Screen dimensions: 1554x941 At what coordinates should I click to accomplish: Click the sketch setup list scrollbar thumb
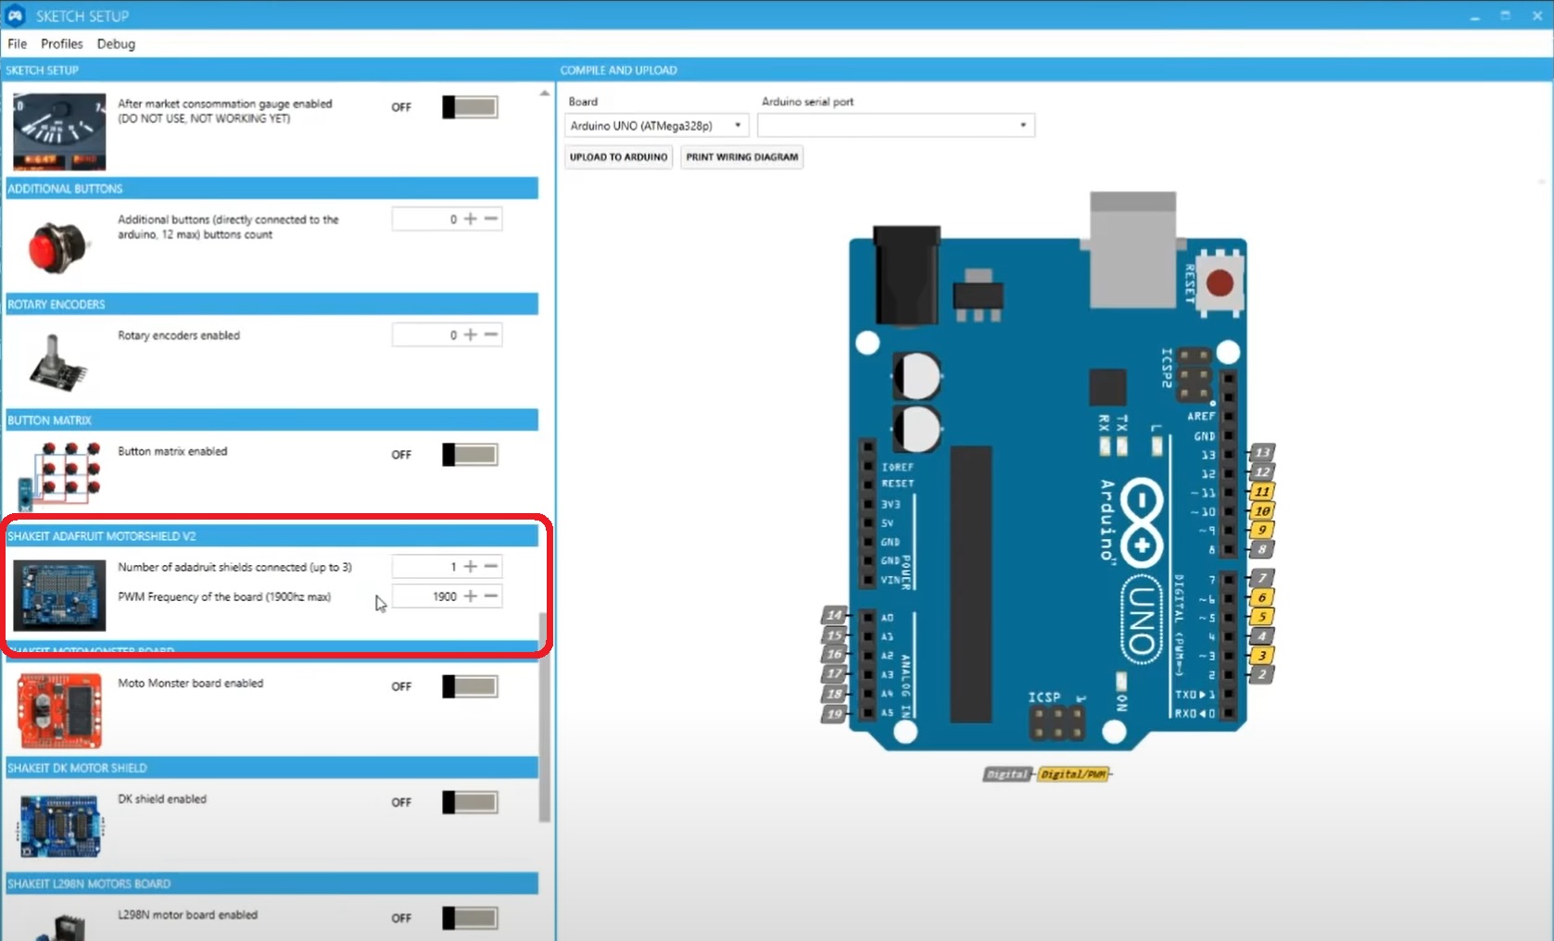pos(545,718)
